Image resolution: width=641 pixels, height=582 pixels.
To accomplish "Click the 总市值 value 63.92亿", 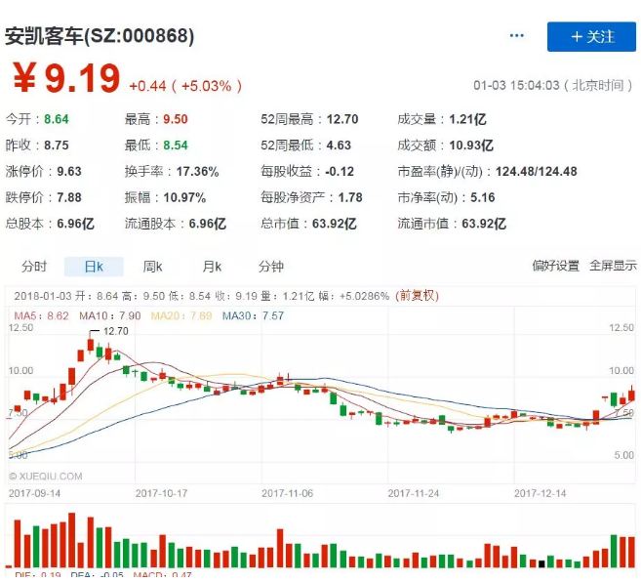I will (x=334, y=224).
